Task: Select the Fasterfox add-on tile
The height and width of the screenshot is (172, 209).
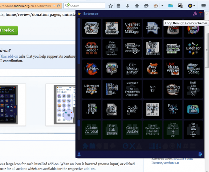Action: click(91, 69)
